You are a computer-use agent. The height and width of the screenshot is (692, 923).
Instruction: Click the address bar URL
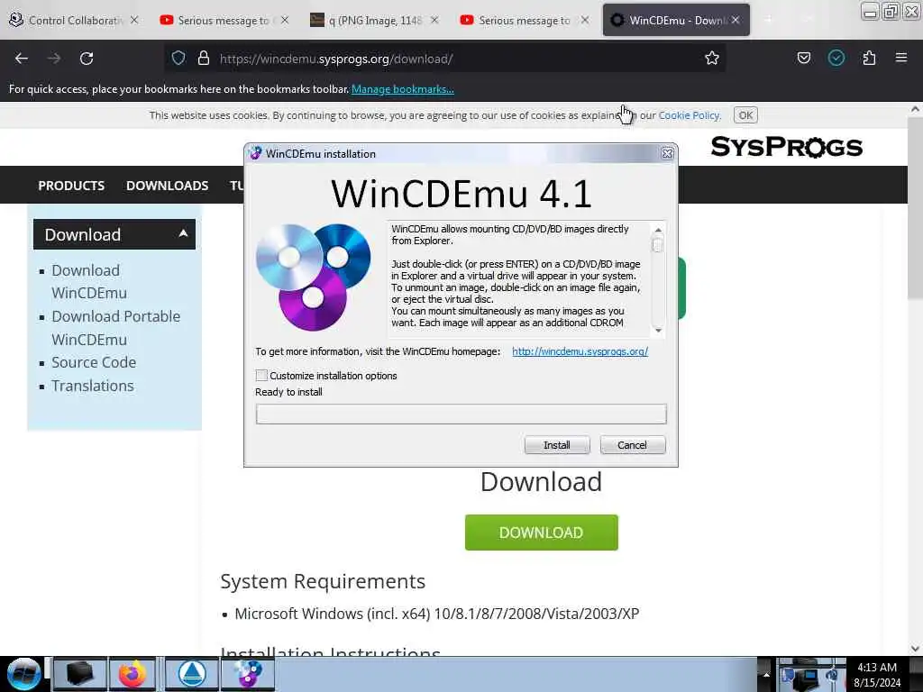coord(336,59)
